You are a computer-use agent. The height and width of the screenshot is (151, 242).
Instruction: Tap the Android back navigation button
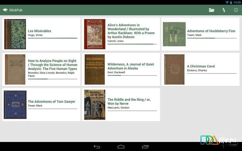[x=97, y=147]
